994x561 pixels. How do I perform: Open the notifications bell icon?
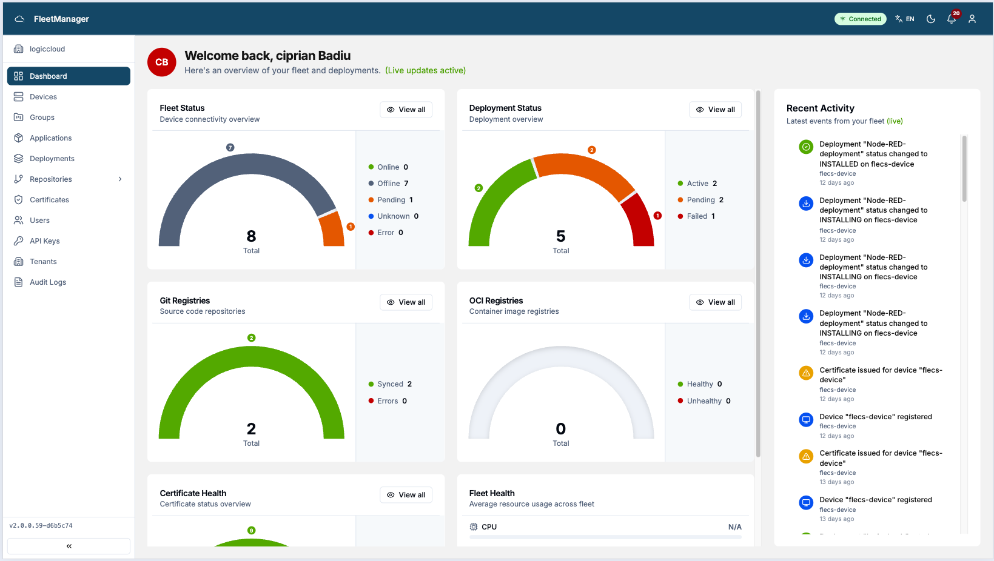point(952,19)
